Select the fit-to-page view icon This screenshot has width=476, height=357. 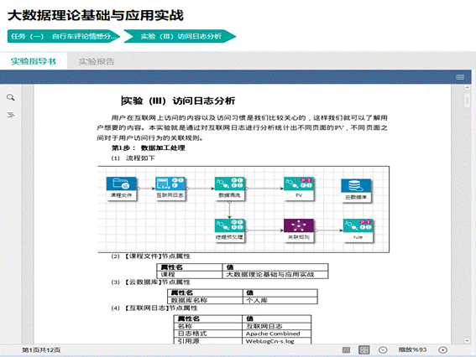(x=364, y=350)
